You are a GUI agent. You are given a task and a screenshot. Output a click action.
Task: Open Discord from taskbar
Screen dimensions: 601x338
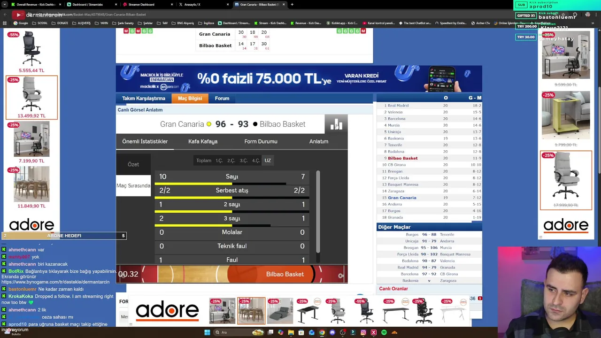[332, 332]
